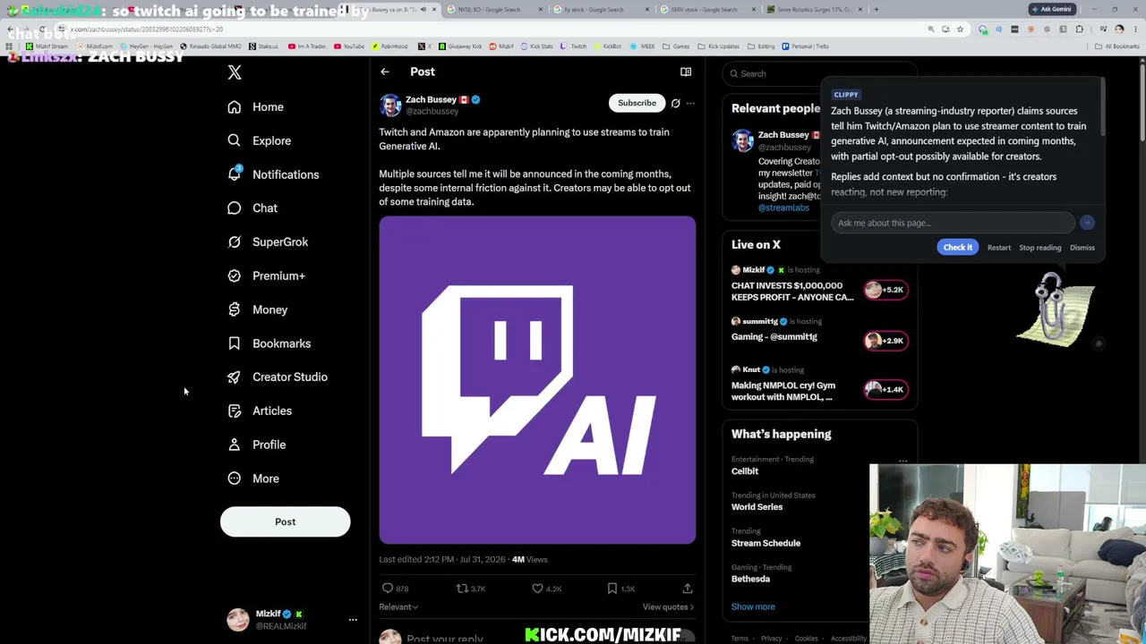The height and width of the screenshot is (644, 1146).
Task: Subscribe to Zach Bussey
Action: [637, 103]
